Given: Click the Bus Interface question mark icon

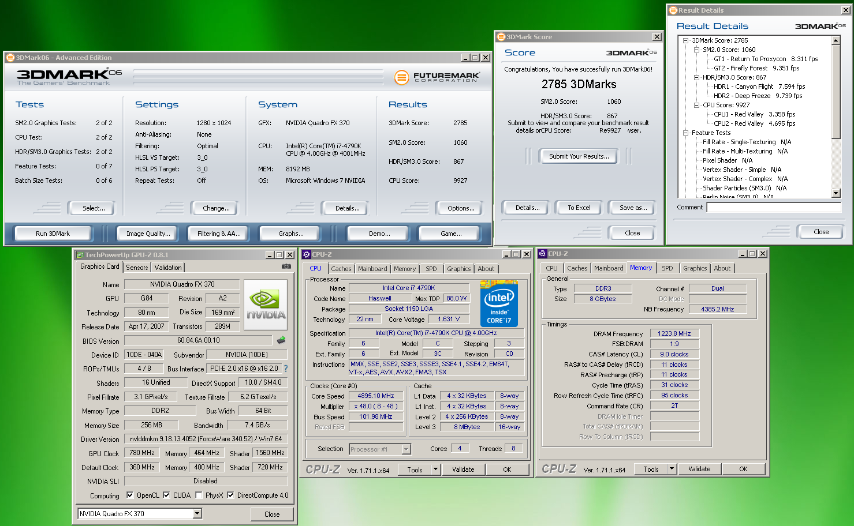Looking at the screenshot, I should pos(285,369).
